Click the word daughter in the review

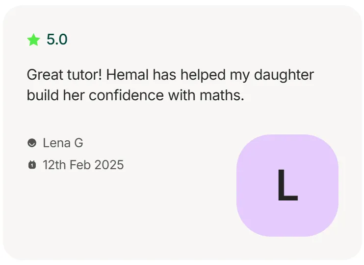(x=284, y=75)
